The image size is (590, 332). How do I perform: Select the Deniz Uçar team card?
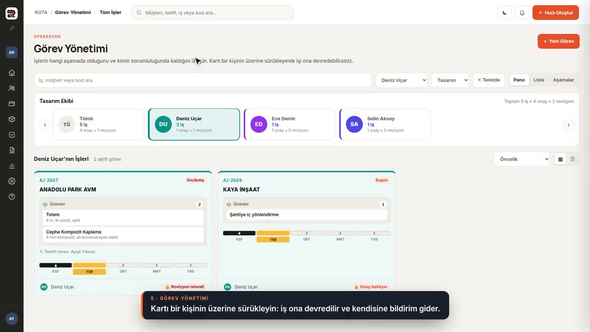(x=194, y=124)
